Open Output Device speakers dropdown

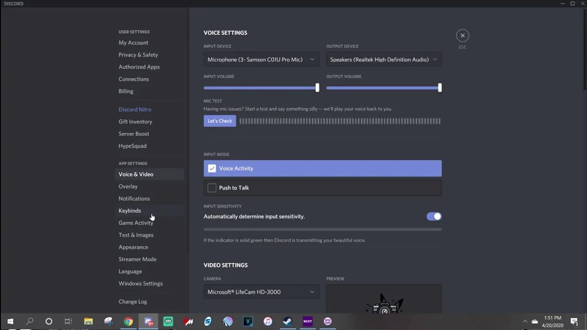point(384,59)
